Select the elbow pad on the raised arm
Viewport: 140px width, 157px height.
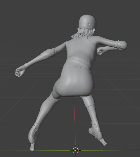[x=121, y=45]
